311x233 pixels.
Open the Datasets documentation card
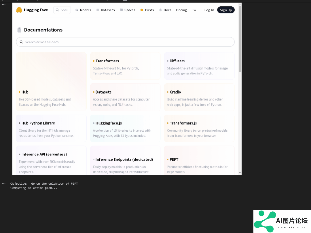(x=125, y=97)
